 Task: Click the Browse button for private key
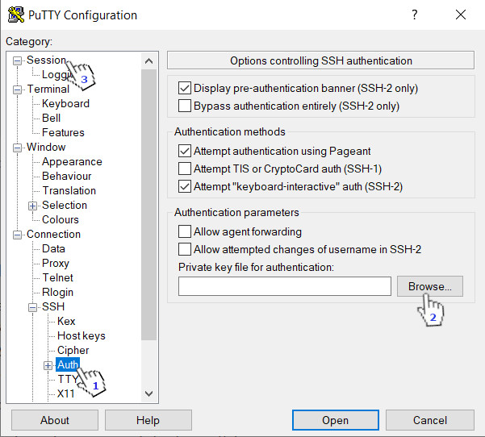click(x=430, y=286)
